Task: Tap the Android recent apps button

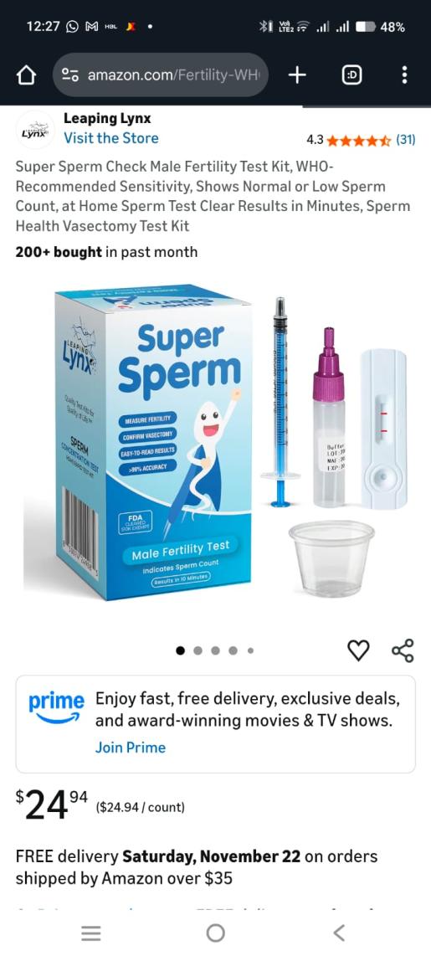Action: click(91, 933)
